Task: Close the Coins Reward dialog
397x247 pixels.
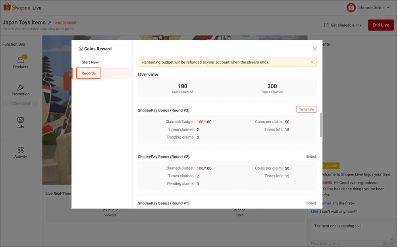Action: [314, 48]
